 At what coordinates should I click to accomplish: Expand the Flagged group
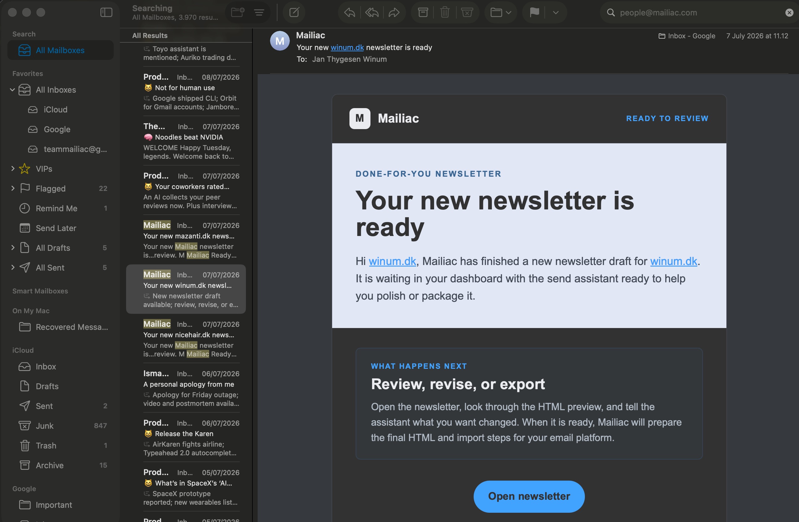point(12,188)
